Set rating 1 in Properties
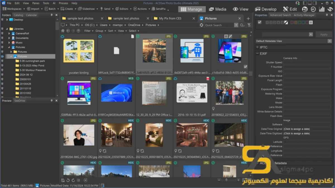 tap(267, 23)
